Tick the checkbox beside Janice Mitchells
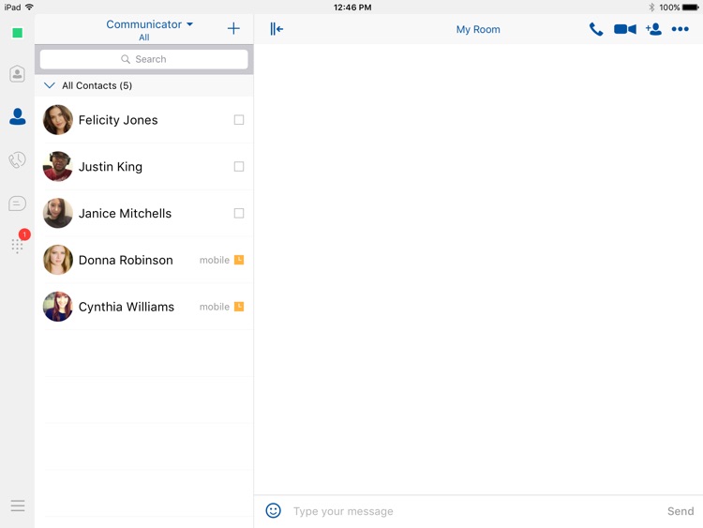This screenshot has height=528, width=703. [239, 213]
